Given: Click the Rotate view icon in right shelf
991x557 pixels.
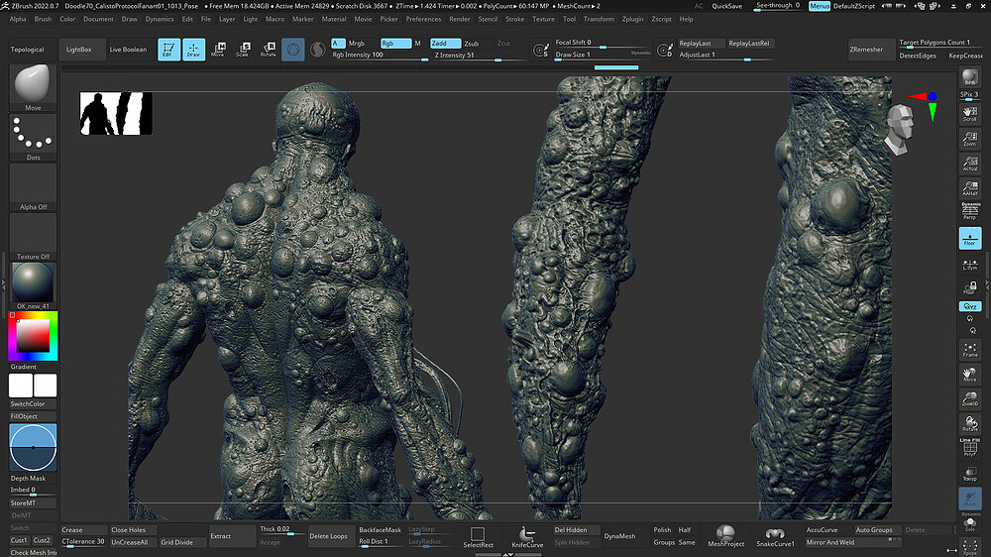Looking at the screenshot, I should point(970,423).
